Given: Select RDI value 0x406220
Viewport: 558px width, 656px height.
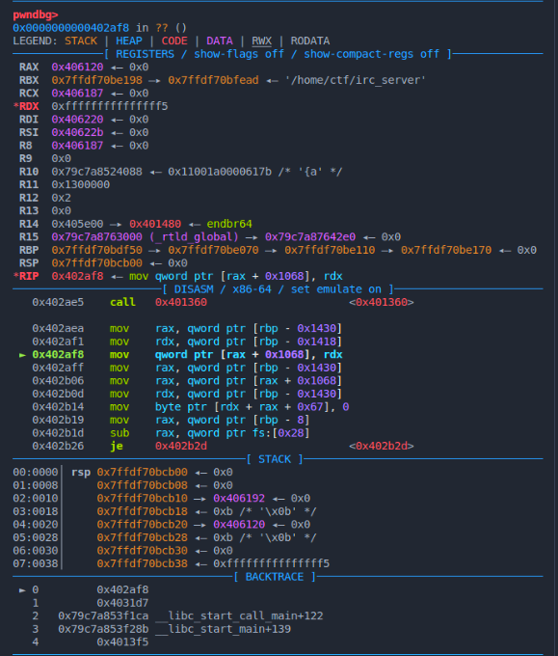Looking at the screenshot, I should click(77, 120).
